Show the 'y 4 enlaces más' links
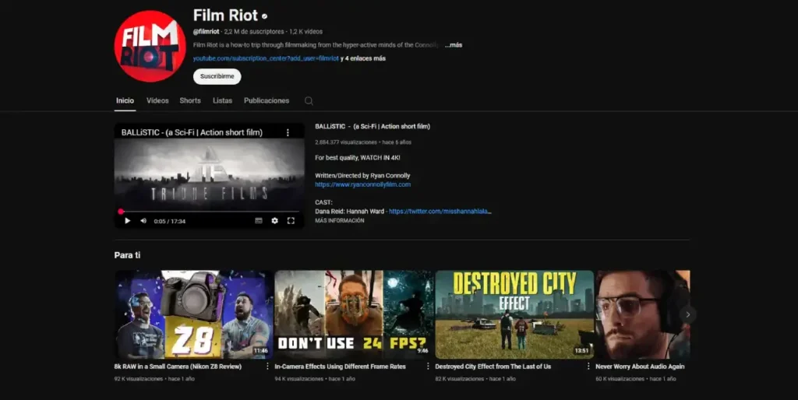This screenshot has height=400, width=798. pos(363,58)
